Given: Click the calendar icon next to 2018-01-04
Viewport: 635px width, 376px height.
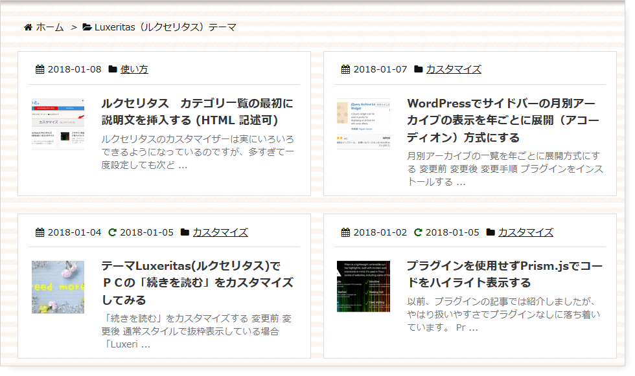Looking at the screenshot, I should [x=40, y=232].
